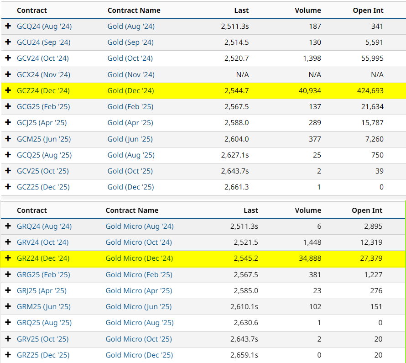
Task: Open Gold Micro (Dec '25) name link
Action: pyautogui.click(x=139, y=355)
